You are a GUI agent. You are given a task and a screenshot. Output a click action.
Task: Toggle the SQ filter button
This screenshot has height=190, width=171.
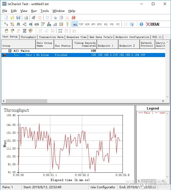coord(106,24)
